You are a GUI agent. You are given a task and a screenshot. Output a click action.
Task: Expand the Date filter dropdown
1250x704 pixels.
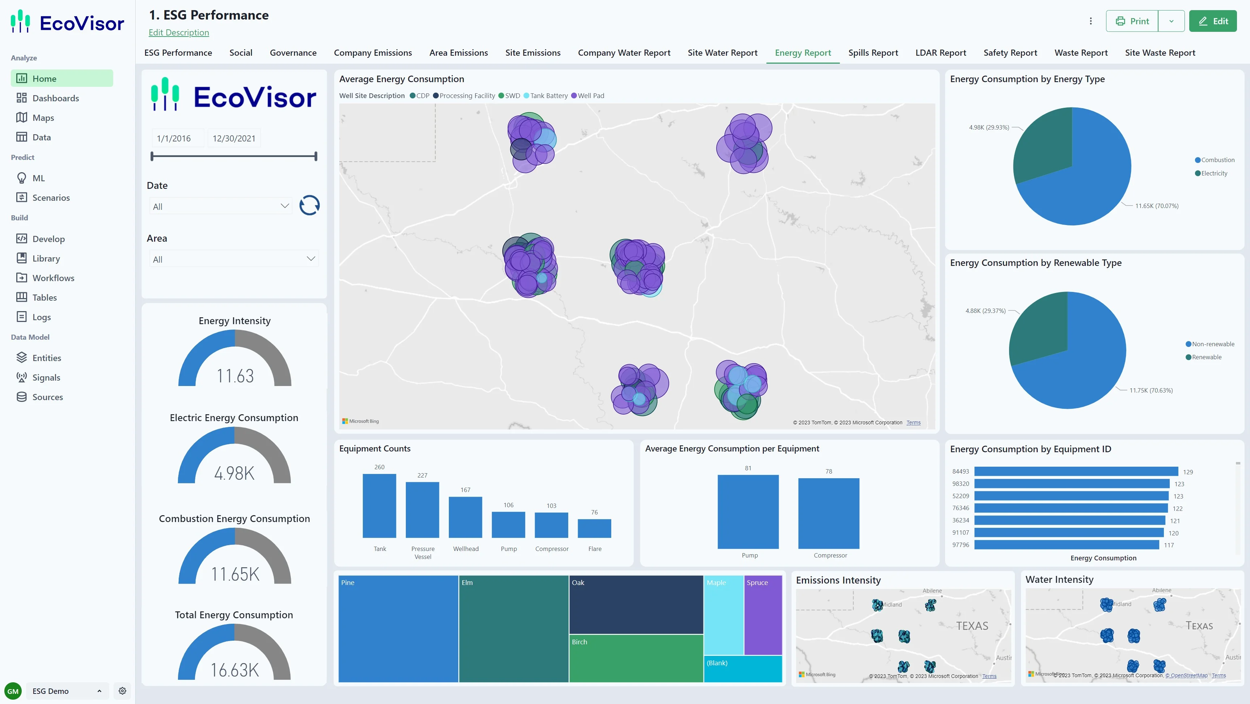285,206
